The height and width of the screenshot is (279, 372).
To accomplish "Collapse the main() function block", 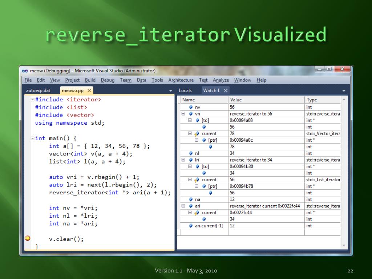I will coord(32,138).
